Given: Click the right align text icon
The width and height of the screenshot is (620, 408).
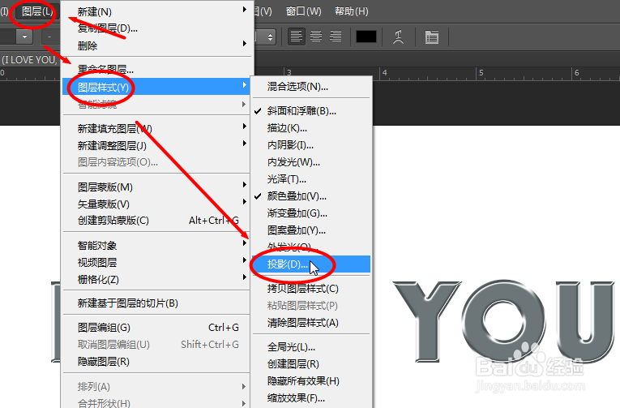Looking at the screenshot, I should pos(336,37).
